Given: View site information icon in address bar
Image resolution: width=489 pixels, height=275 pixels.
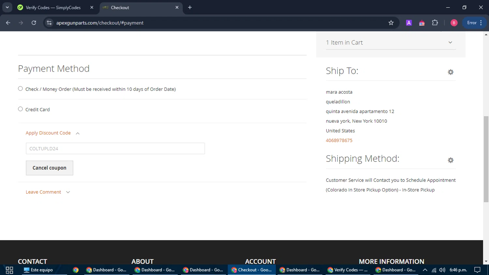Looking at the screenshot, I should click(49, 23).
